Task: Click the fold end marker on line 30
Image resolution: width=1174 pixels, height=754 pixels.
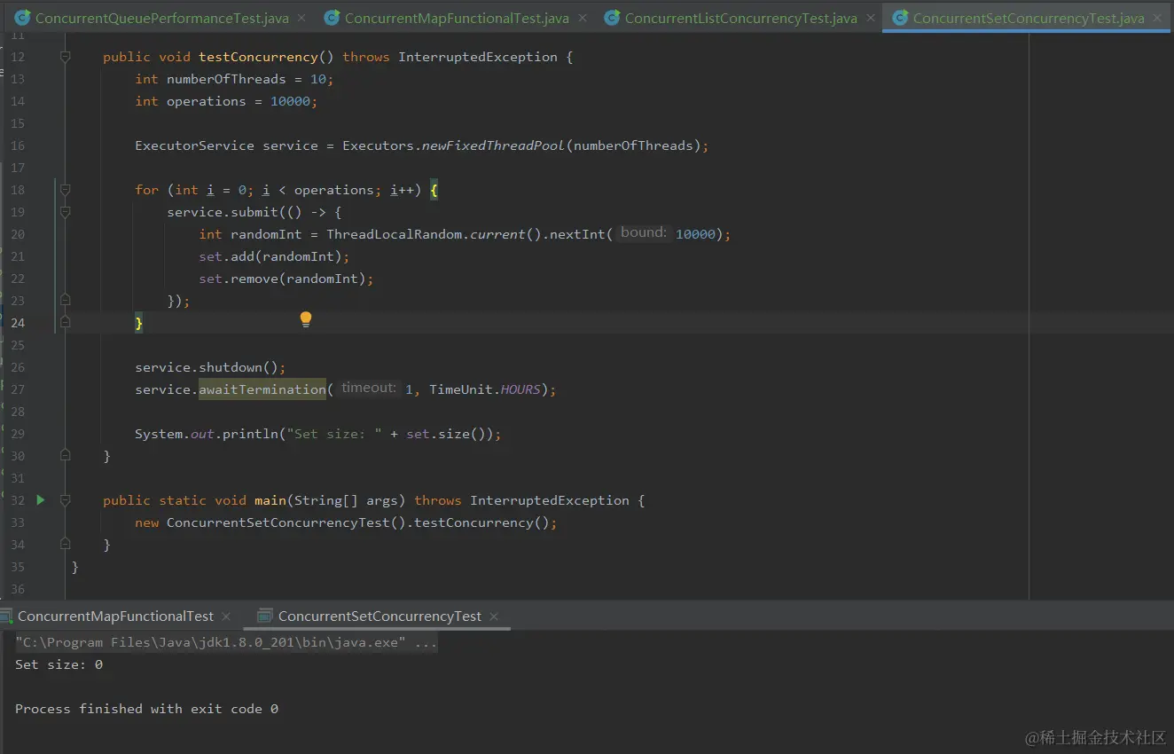Action: pos(66,456)
